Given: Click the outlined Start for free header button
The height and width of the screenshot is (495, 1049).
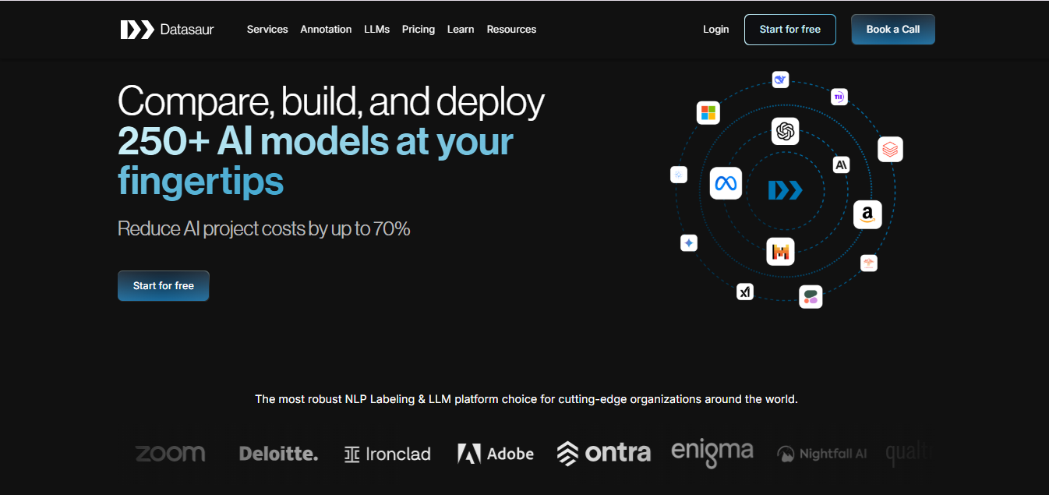Looking at the screenshot, I should (x=790, y=30).
